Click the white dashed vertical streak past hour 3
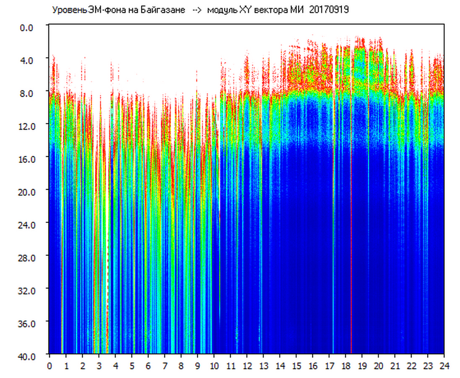This screenshot has height=378, width=460. coord(108,273)
